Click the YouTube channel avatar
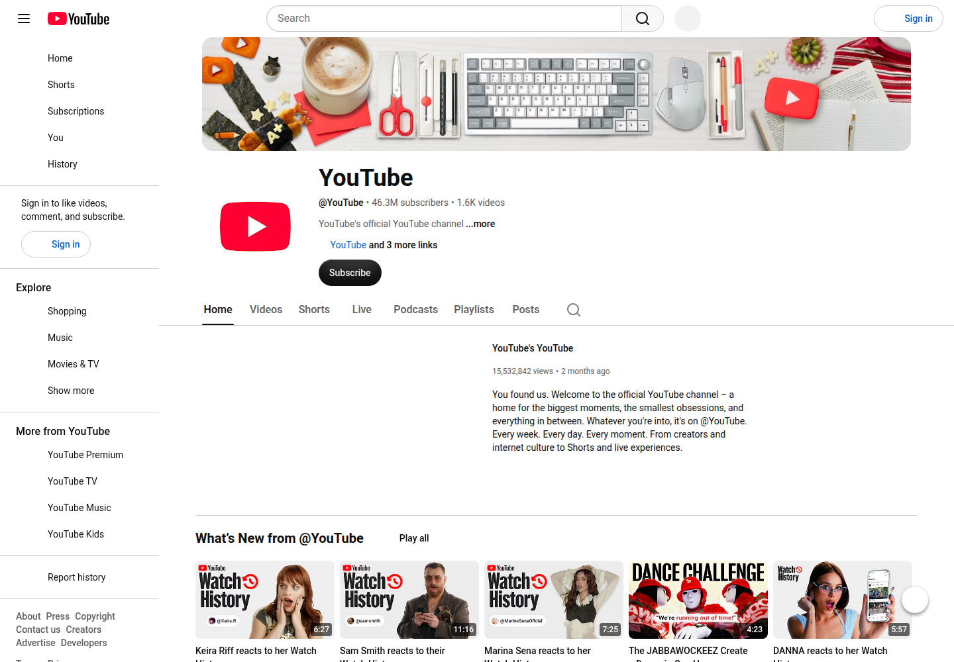The image size is (954, 662). coord(255,226)
